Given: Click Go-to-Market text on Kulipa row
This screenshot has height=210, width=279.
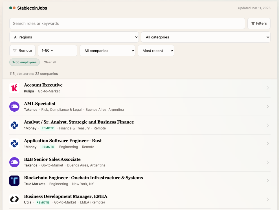Looking at the screenshot, I should [49, 91].
